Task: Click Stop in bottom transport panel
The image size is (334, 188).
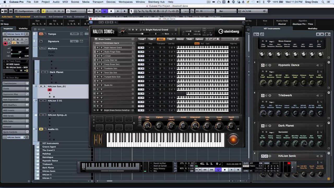Action: click(x=225, y=170)
